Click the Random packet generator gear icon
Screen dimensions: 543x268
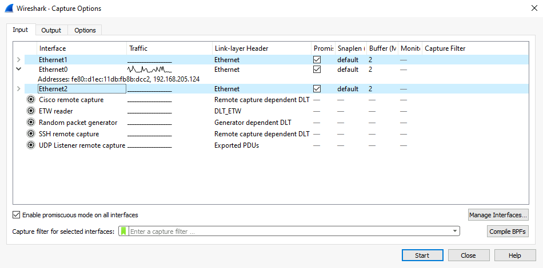click(x=31, y=123)
